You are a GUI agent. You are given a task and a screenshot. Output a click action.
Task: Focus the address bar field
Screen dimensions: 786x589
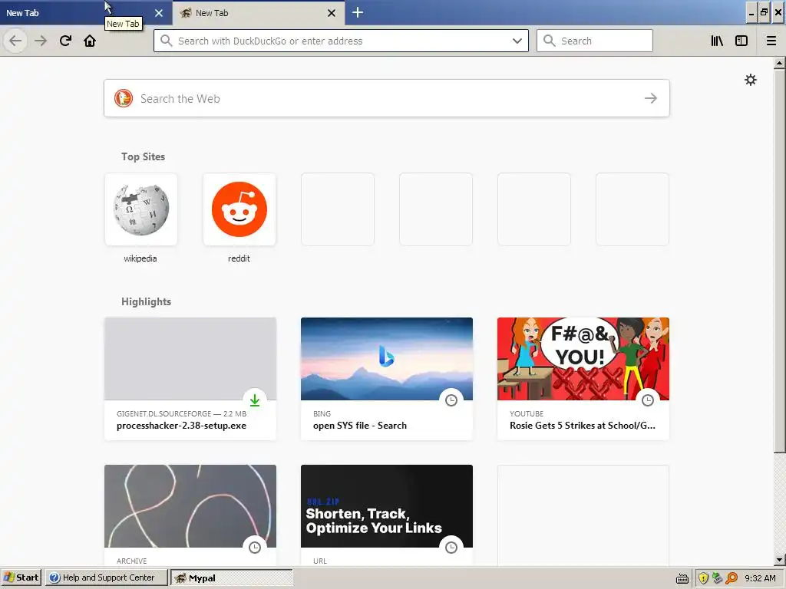tap(341, 41)
